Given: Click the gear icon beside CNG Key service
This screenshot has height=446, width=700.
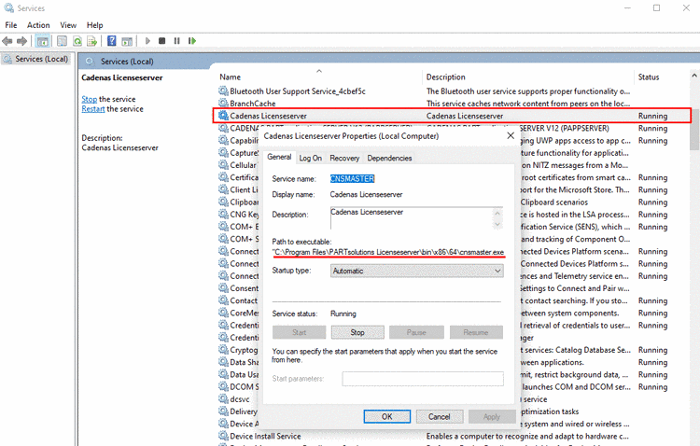Looking at the screenshot, I should click(223, 215).
